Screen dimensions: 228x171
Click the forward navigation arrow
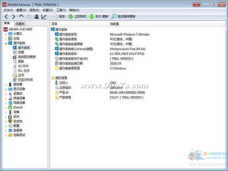tap(14, 17)
